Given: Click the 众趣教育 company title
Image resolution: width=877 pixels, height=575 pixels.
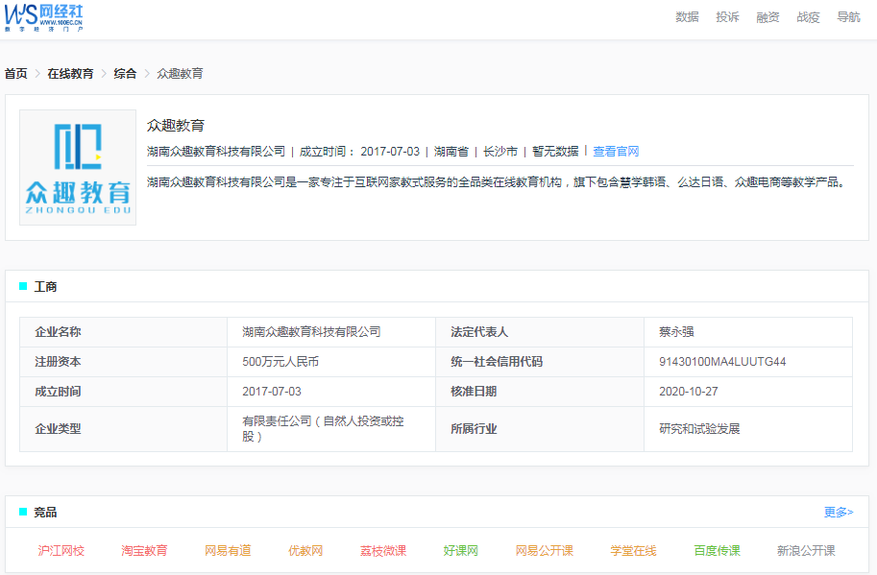Looking at the screenshot, I should click(176, 125).
